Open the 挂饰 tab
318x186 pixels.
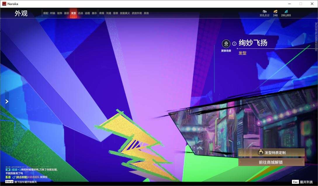(x=60, y=13)
